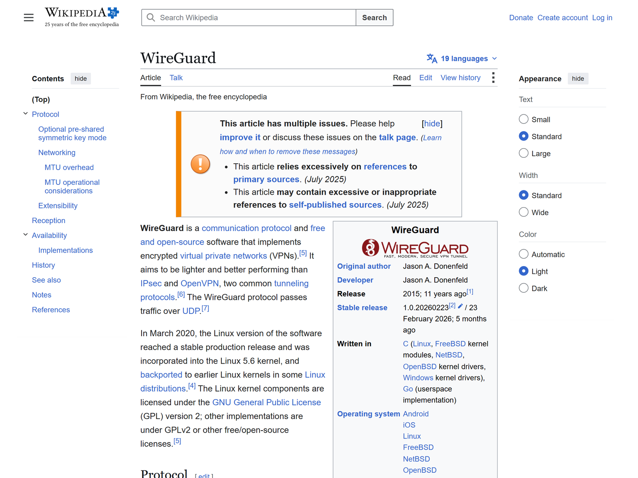Image resolution: width=638 pixels, height=478 pixels.
Task: Open the Android link in infobox
Action: point(415,414)
